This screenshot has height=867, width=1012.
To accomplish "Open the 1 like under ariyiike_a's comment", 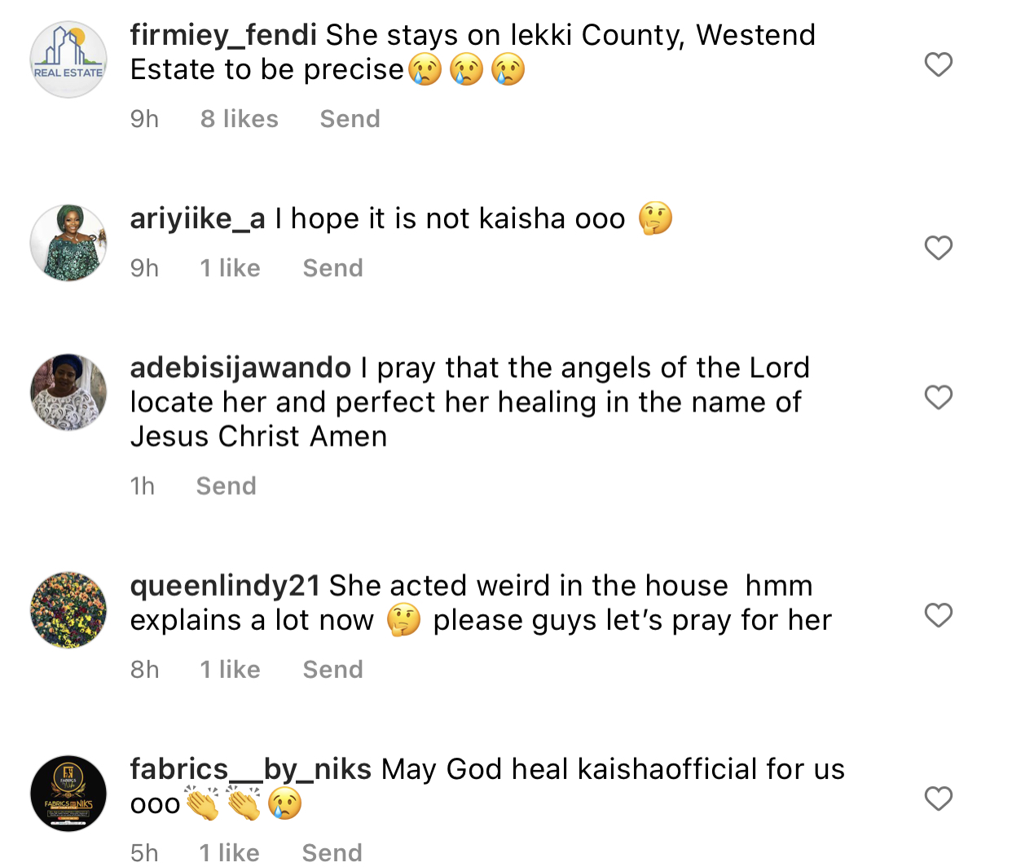I will (x=230, y=268).
